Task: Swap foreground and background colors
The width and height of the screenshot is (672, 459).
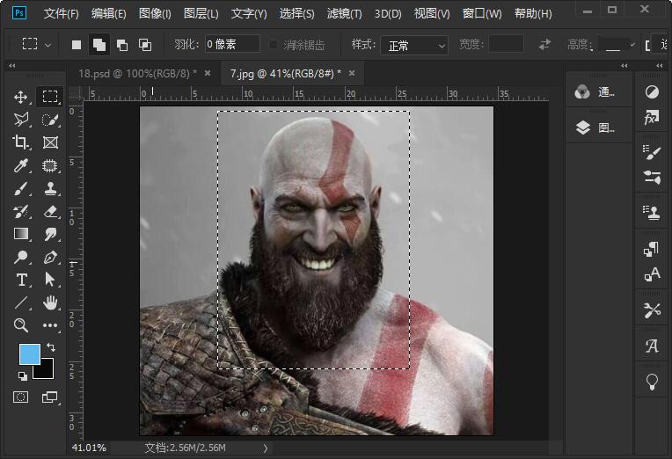Action: coord(51,346)
